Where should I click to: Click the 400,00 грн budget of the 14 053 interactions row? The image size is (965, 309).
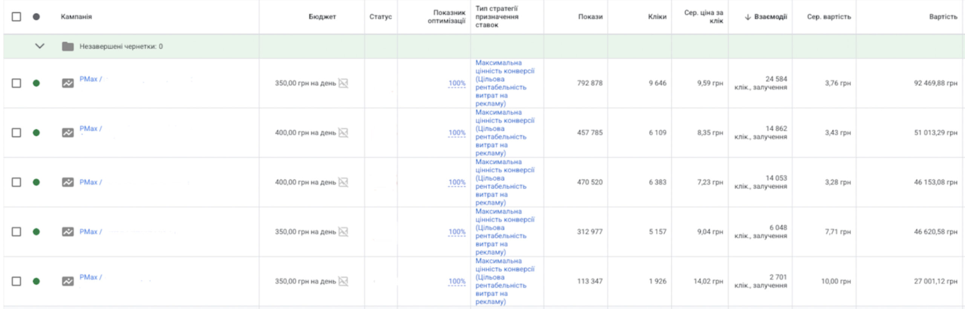click(x=305, y=182)
